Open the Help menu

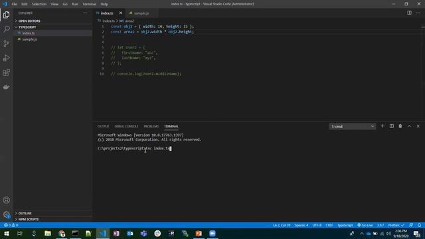coord(104,4)
